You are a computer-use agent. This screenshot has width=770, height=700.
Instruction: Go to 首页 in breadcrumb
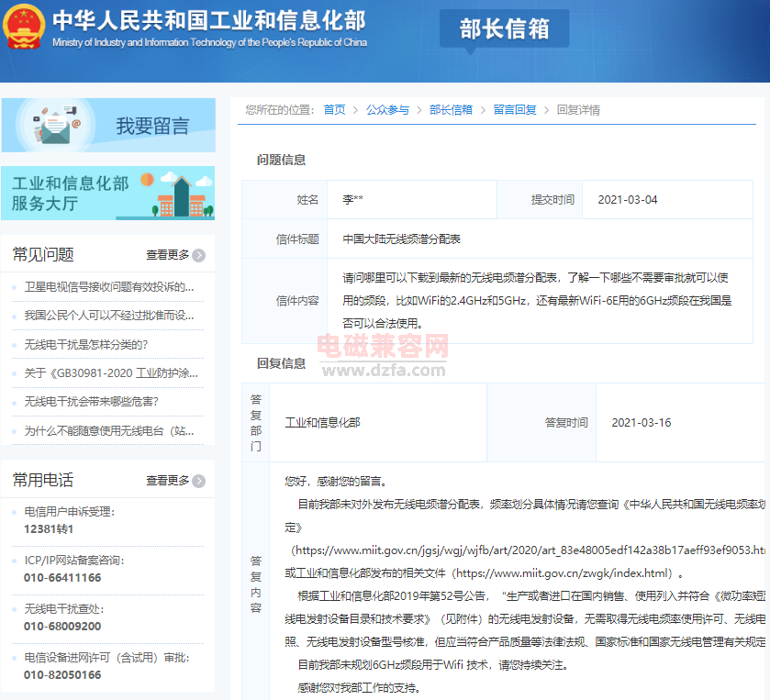[x=334, y=110]
